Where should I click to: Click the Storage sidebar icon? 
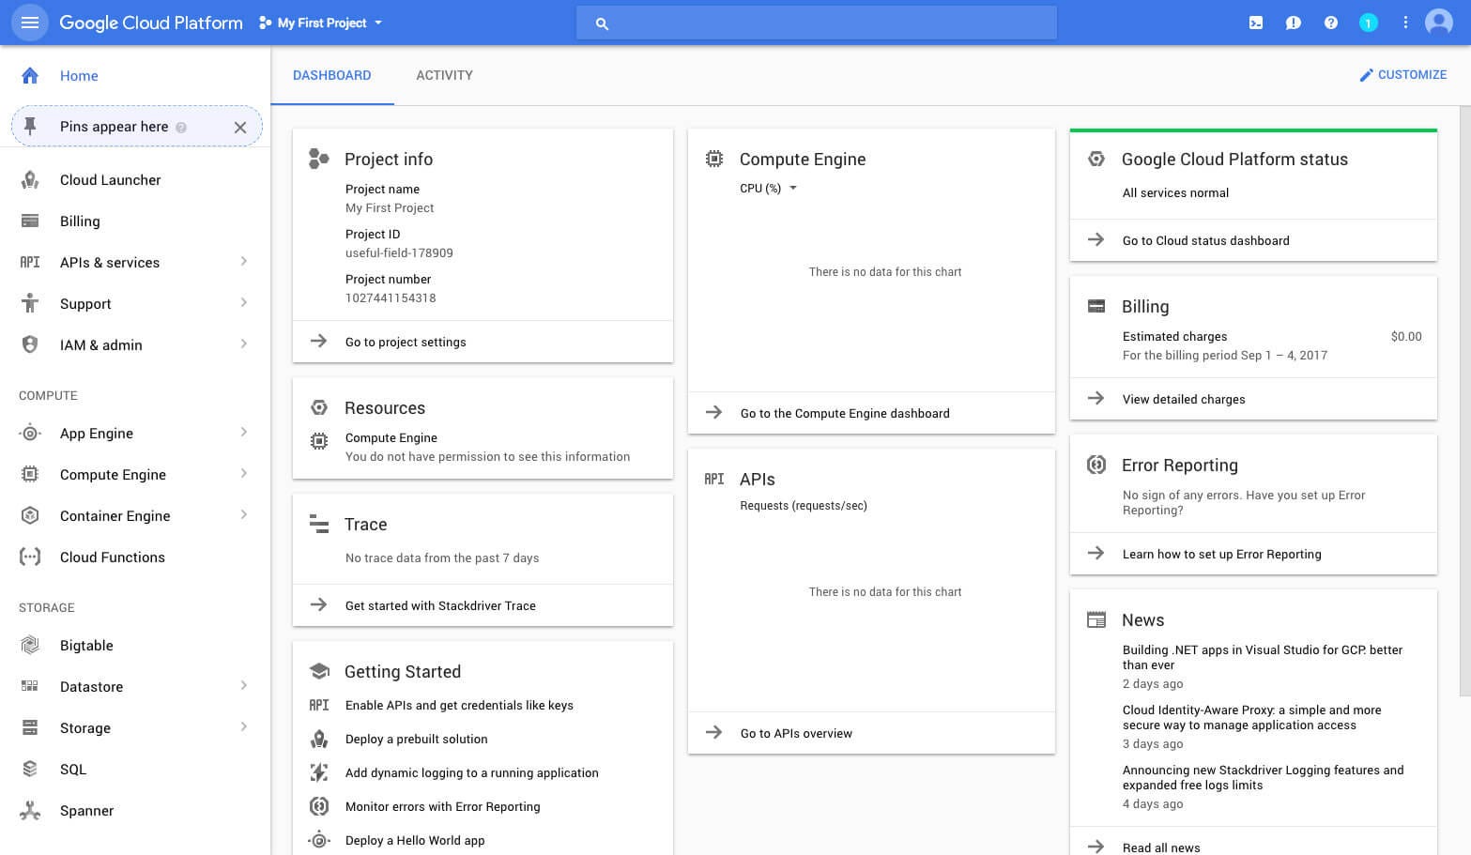pos(30,727)
